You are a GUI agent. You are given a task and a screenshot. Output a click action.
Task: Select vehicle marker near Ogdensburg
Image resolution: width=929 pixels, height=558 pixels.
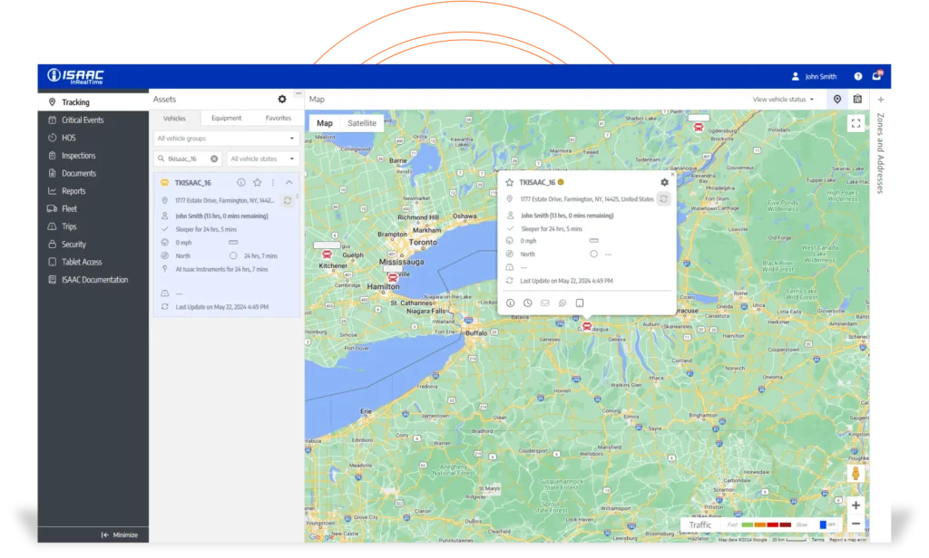click(x=699, y=127)
